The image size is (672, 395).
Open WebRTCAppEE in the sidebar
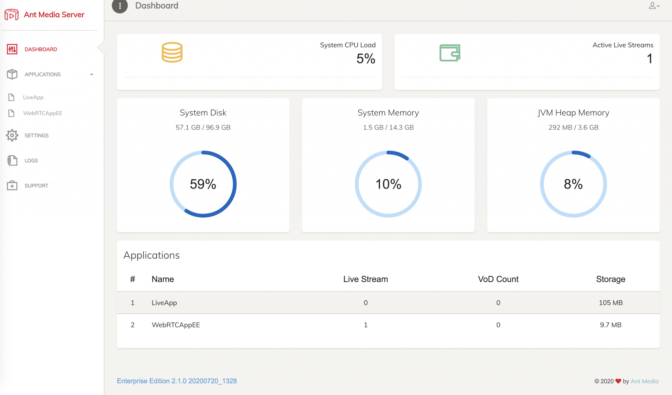42,113
